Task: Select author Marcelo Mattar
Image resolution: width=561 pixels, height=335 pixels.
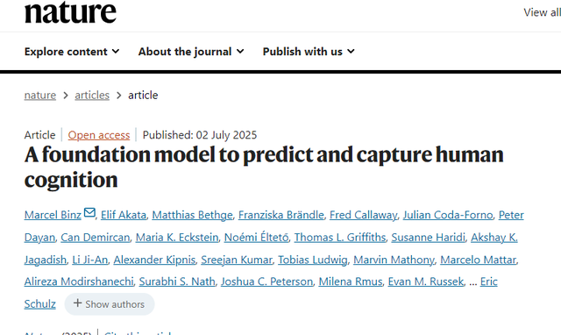Action: 478,260
